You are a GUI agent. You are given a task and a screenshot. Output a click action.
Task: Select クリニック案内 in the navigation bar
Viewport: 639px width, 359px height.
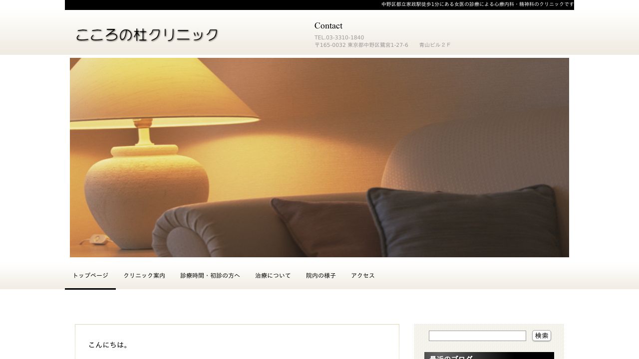point(144,275)
